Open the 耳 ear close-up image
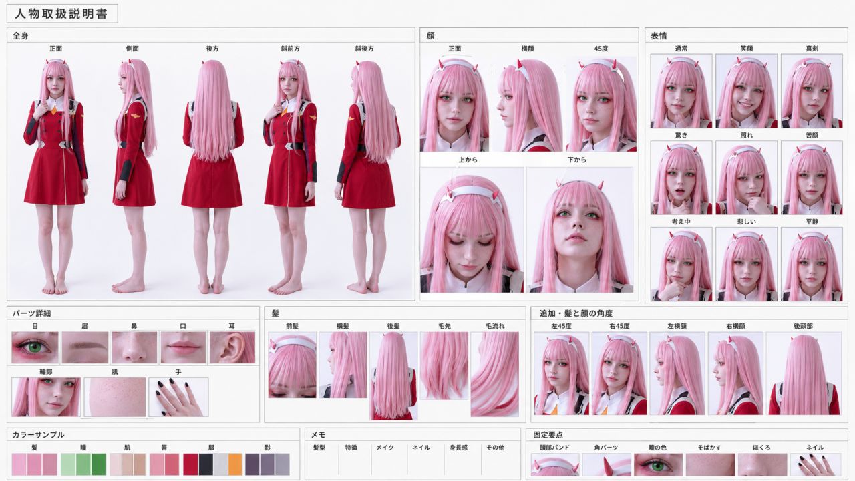Image resolution: width=855 pixels, height=481 pixels. tap(232, 347)
